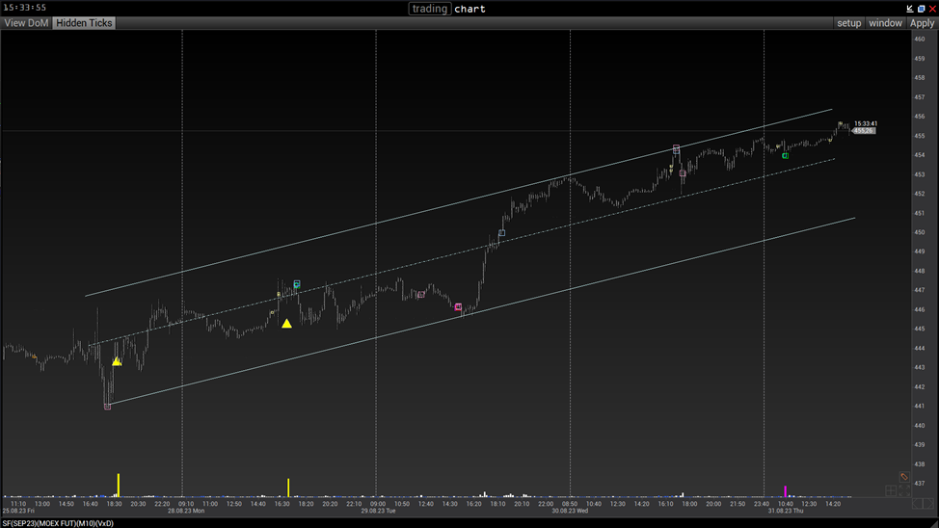This screenshot has width=939, height=528.
Task: Select the pink square marker near 12:40 Tuesday
Action: [421, 295]
